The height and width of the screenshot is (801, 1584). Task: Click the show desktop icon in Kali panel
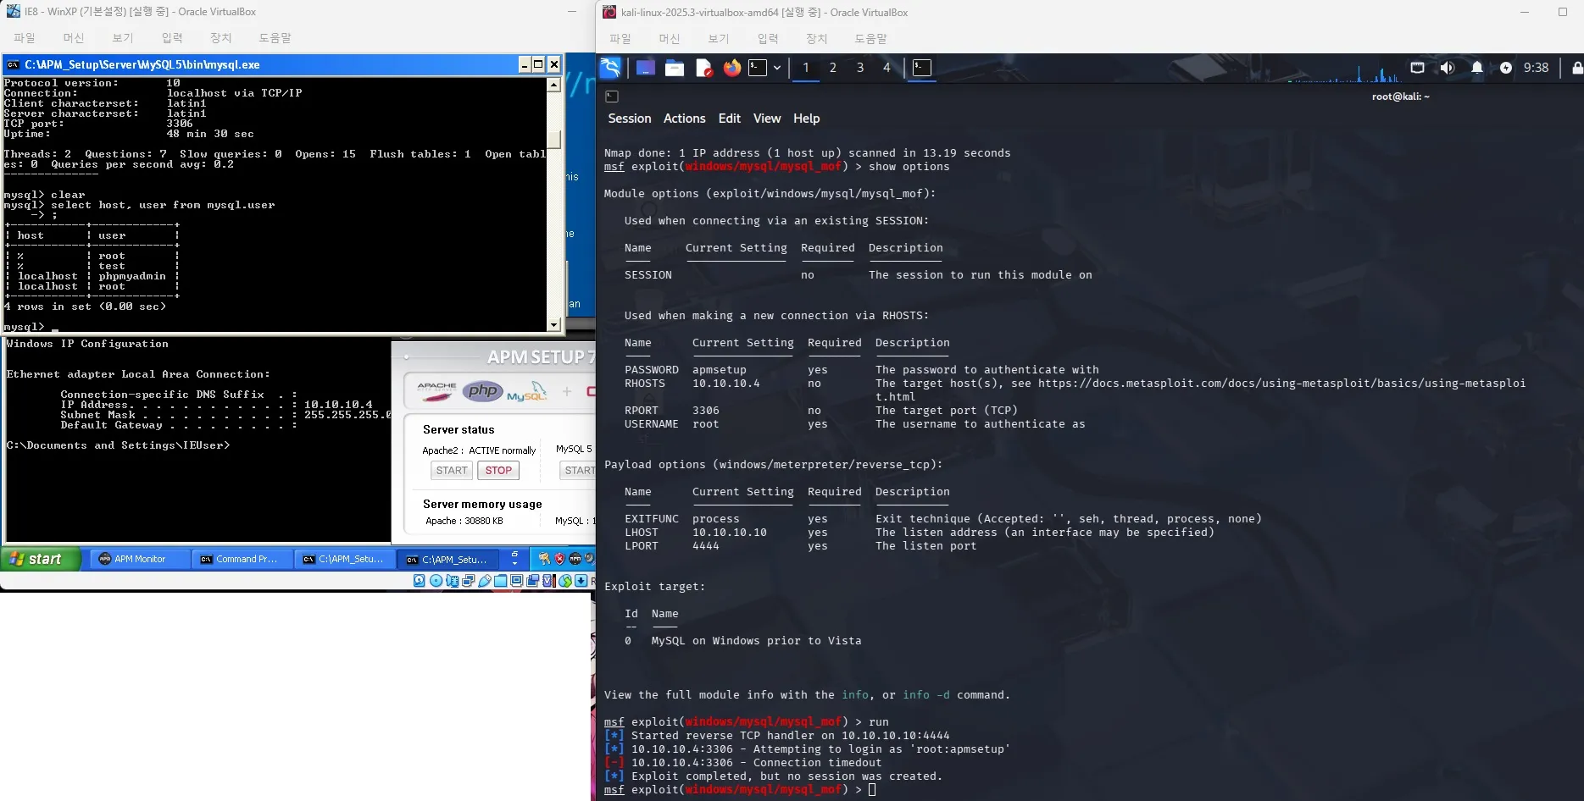click(646, 68)
